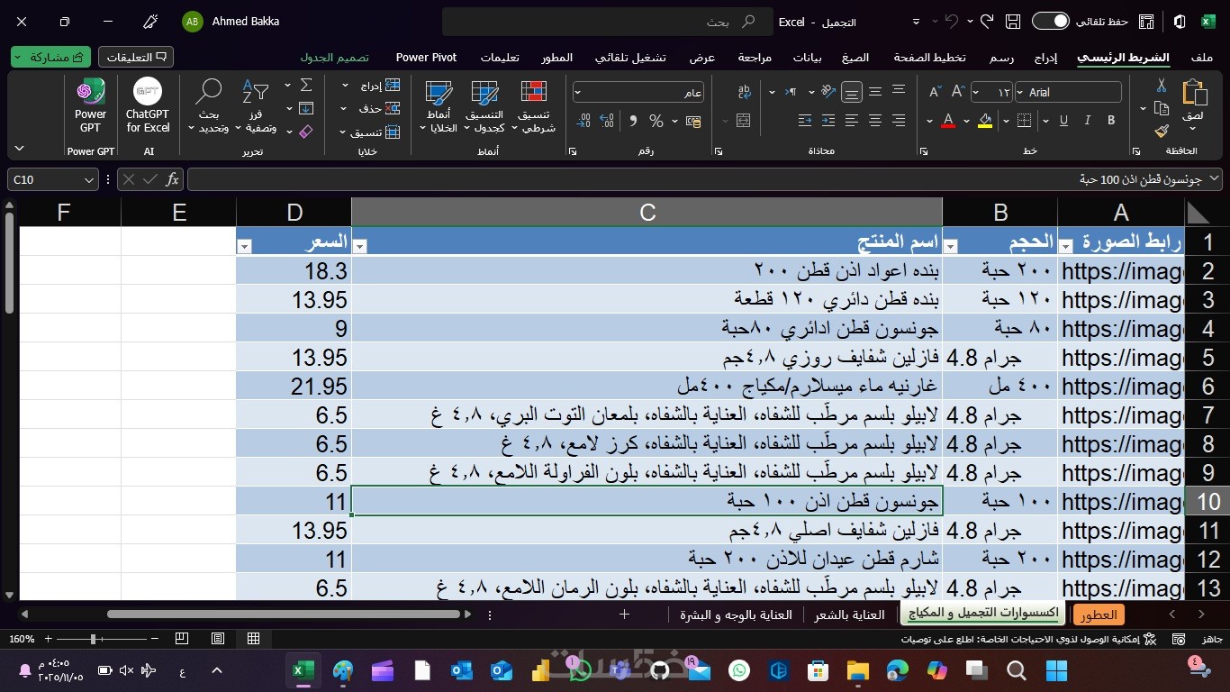1230x692 pixels.
Task: Open the ملف tab
Action: 1202,58
